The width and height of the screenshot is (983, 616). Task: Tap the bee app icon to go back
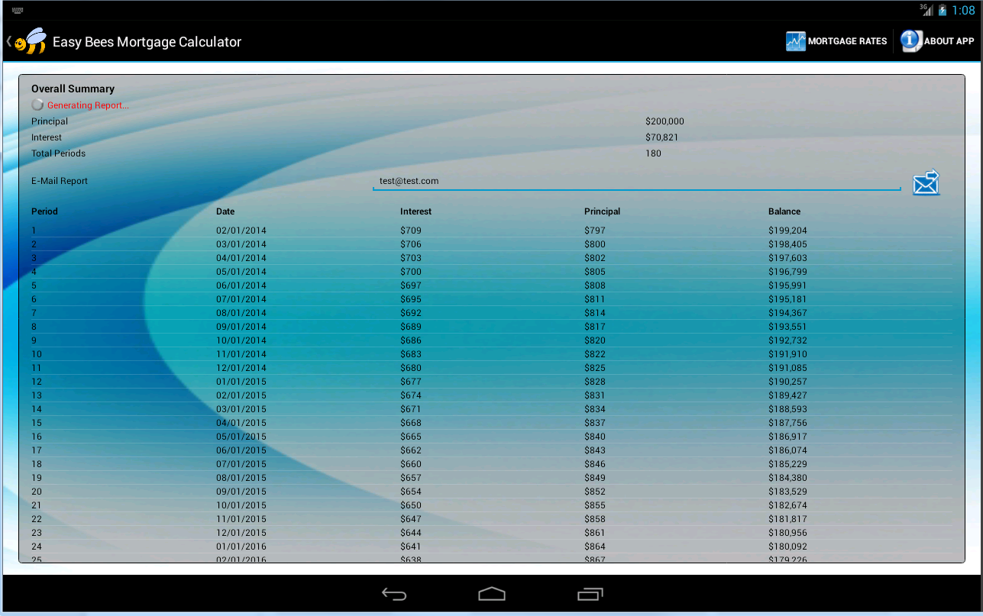[31, 41]
